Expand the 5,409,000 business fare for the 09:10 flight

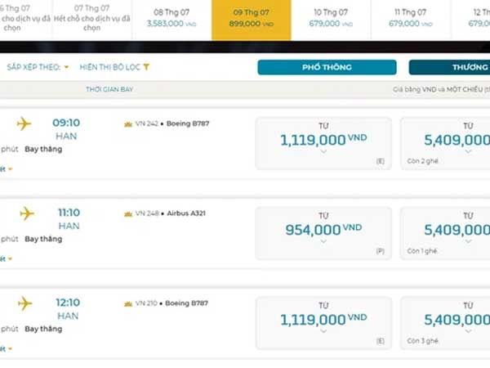445,144
